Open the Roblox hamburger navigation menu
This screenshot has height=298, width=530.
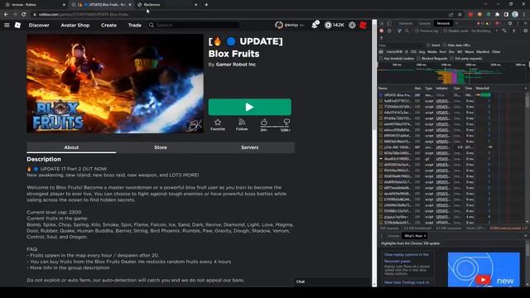pyautogui.click(x=7, y=25)
